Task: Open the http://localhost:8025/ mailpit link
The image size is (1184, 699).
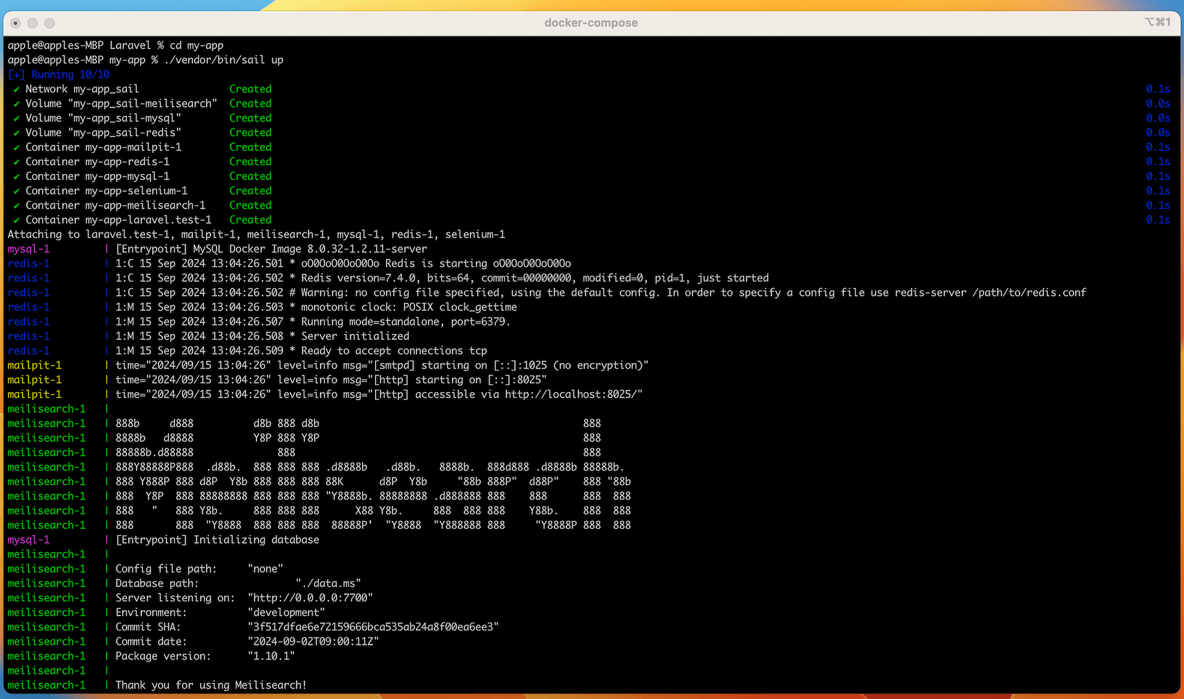Action: [x=571, y=395]
